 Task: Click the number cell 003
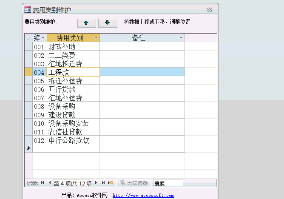click(x=40, y=63)
